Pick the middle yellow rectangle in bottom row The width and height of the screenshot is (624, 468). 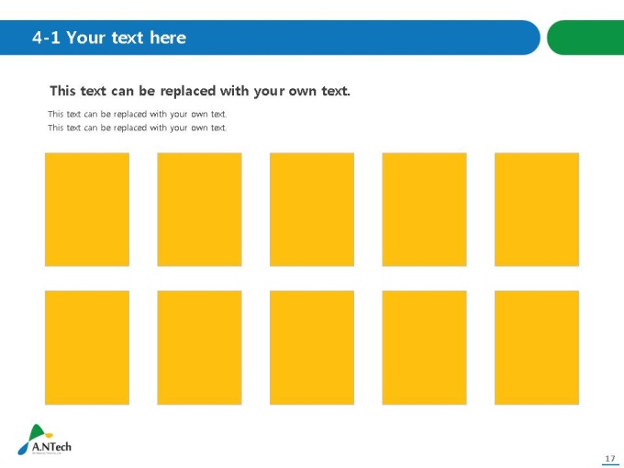click(312, 348)
